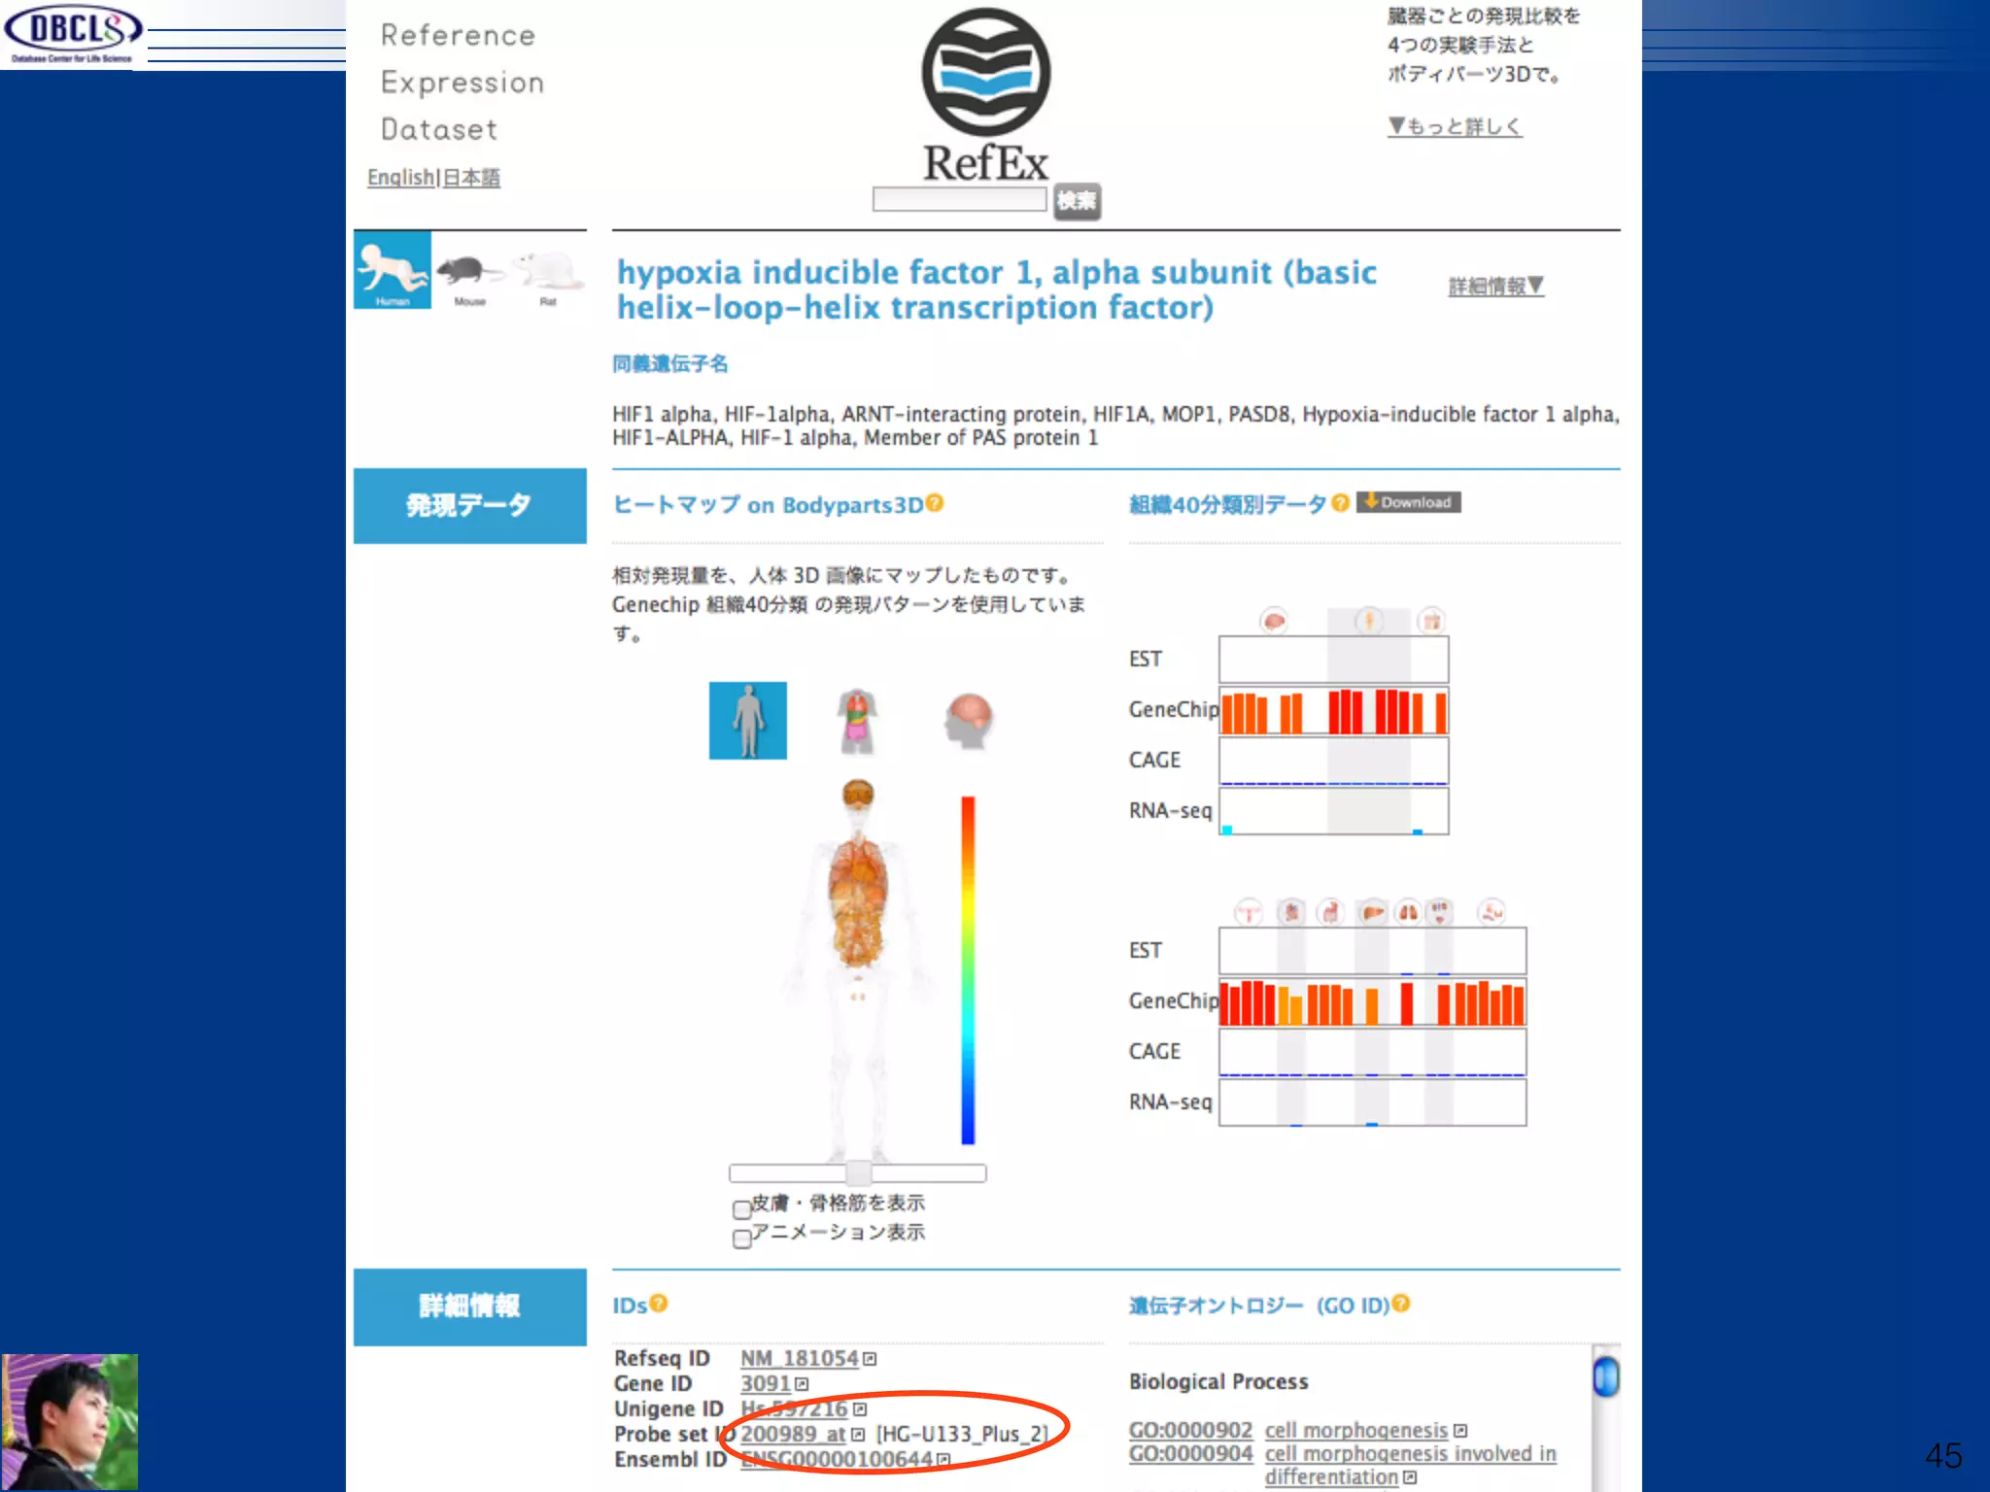Open the Gene ID 3091 link
The image size is (1990, 1492).
766,1384
